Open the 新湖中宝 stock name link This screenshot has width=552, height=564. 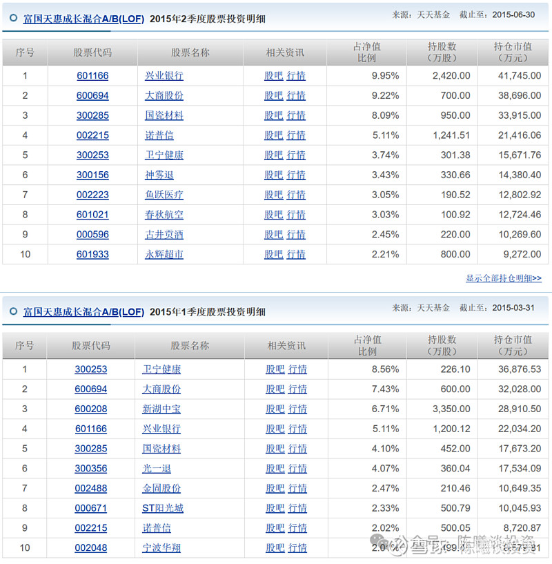click(161, 409)
